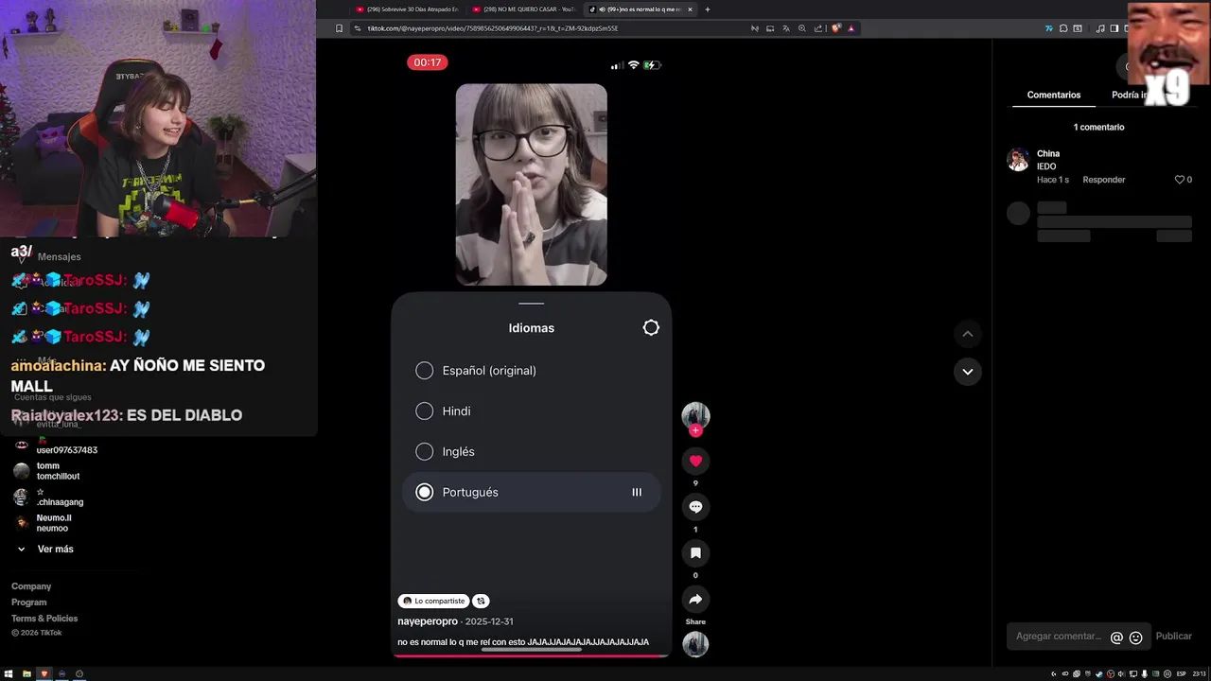Click the share icon in the address bar

click(816, 28)
